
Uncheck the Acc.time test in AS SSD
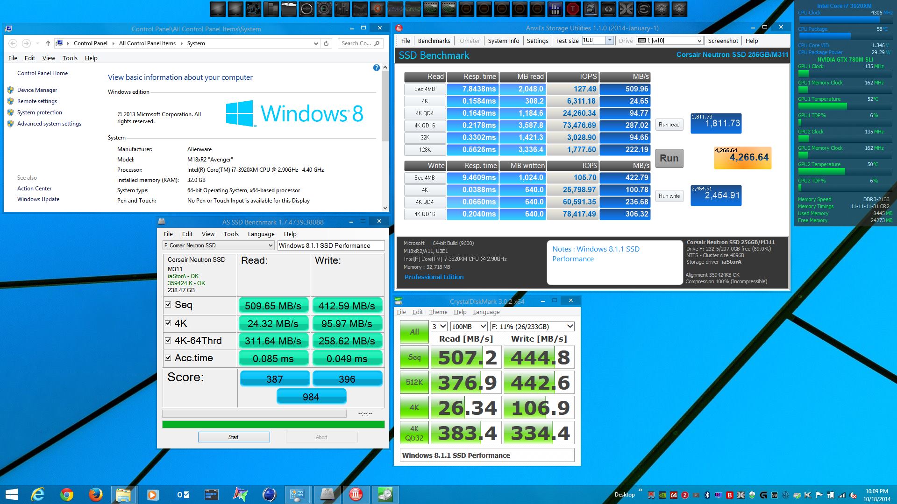pyautogui.click(x=168, y=358)
